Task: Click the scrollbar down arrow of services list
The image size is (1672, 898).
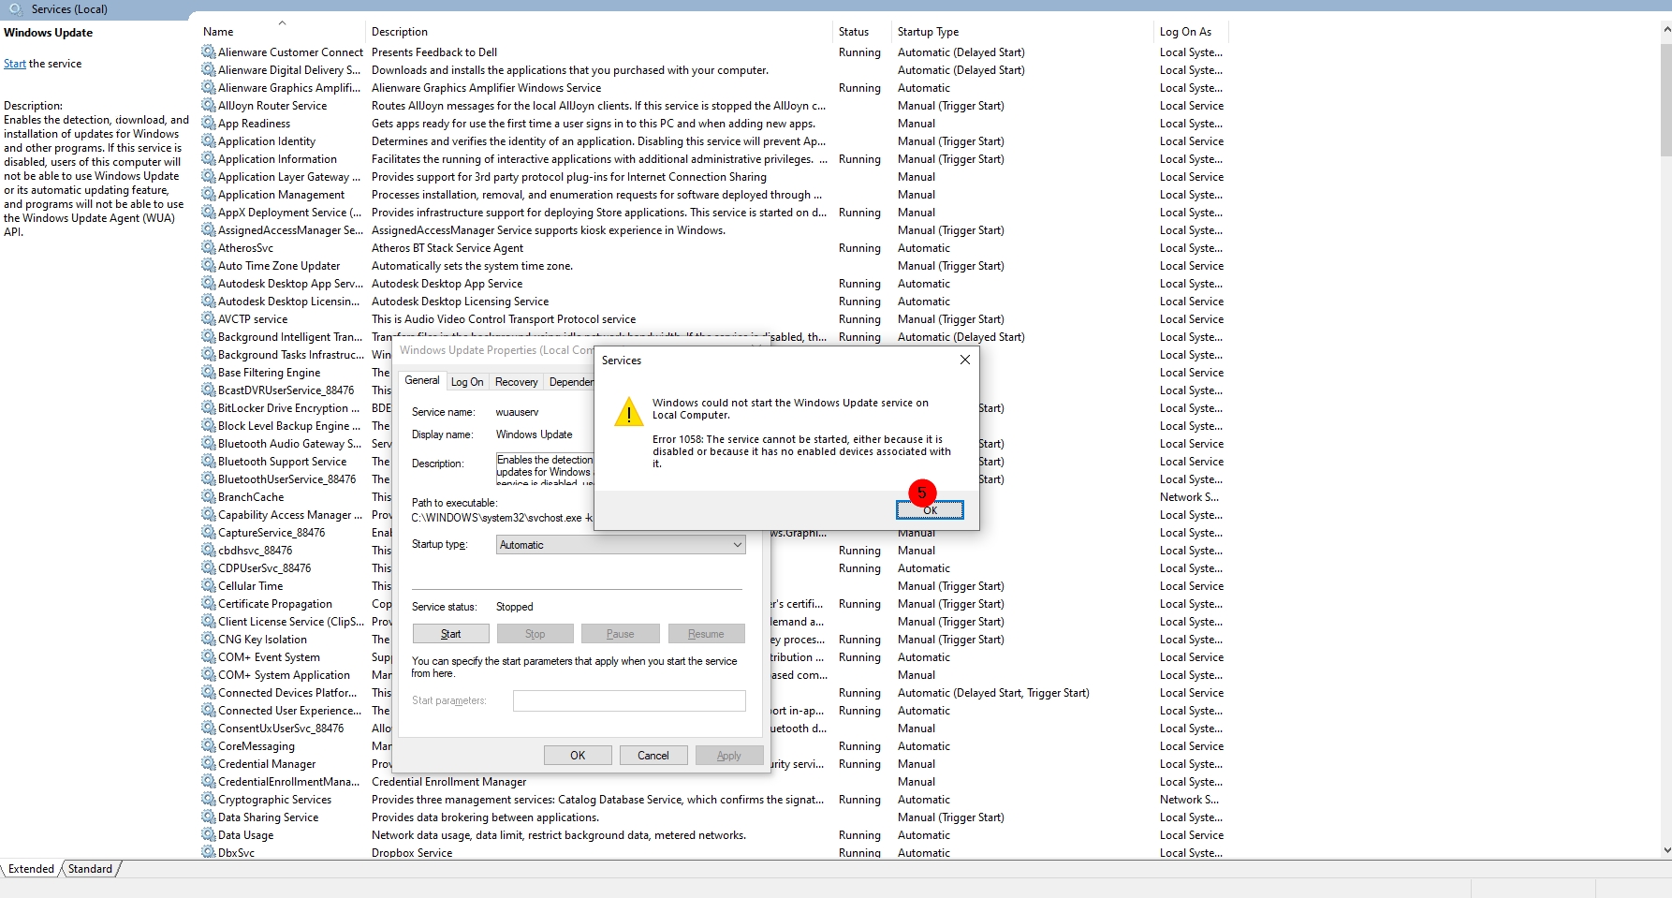Action: coord(1665,850)
